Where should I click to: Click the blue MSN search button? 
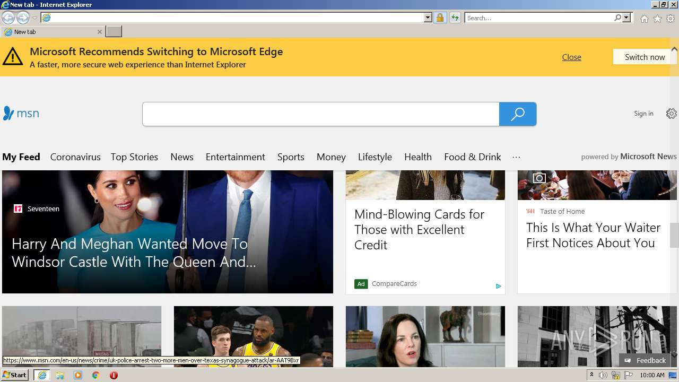(518, 114)
